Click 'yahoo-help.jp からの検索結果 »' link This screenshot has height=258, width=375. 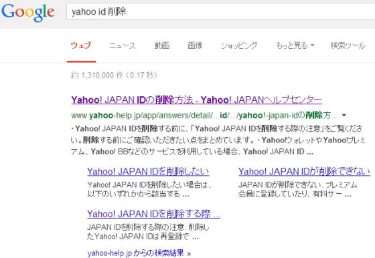coord(139,253)
